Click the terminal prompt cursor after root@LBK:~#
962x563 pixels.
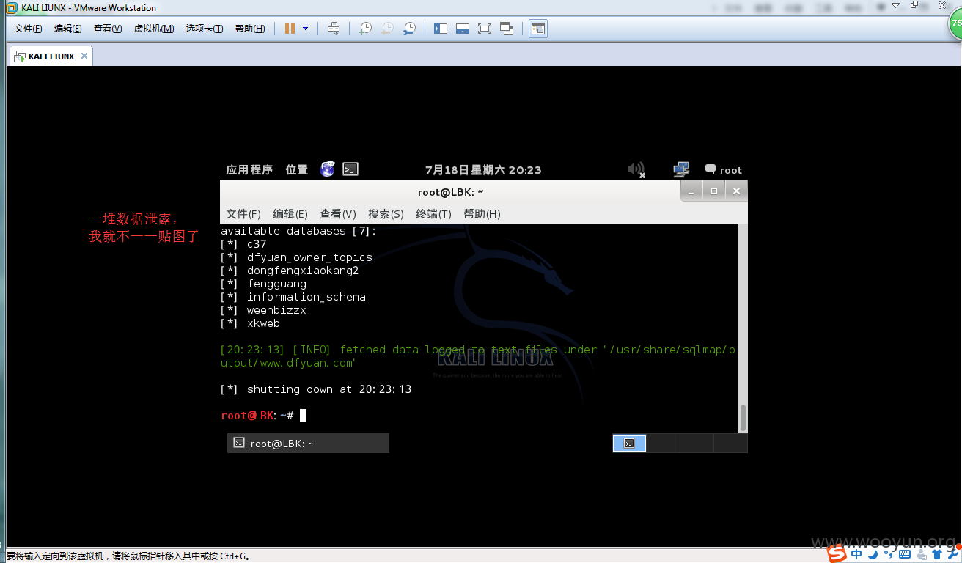click(304, 416)
